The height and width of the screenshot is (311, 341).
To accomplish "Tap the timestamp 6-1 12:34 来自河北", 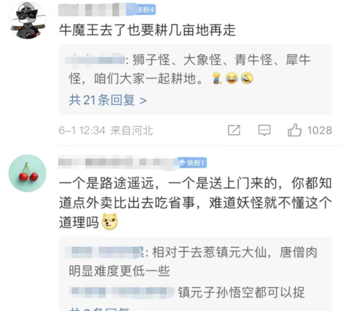I will 106,130.
